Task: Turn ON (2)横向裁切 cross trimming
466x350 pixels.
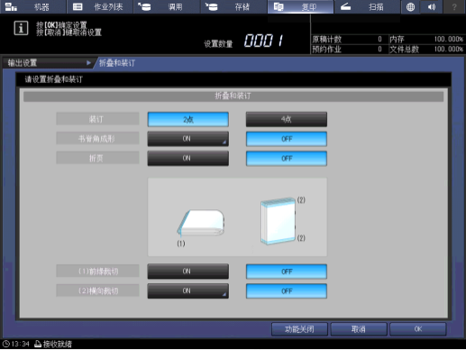Action: click(x=188, y=290)
